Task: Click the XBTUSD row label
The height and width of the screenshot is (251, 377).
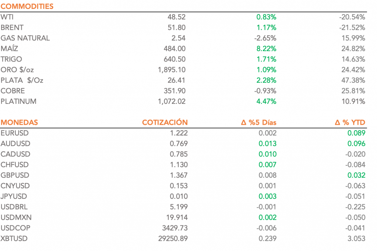Action: tap(14, 238)
